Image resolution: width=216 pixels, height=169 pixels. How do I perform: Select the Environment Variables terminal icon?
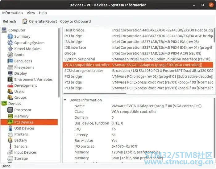(x=10, y=79)
